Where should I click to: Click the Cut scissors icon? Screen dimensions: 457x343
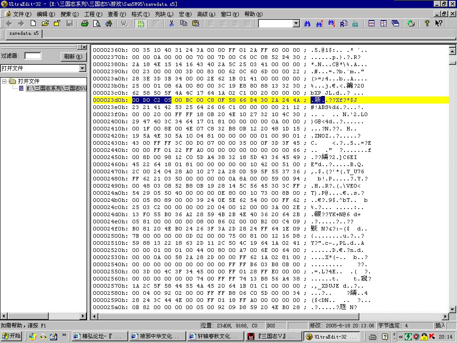[171, 23]
